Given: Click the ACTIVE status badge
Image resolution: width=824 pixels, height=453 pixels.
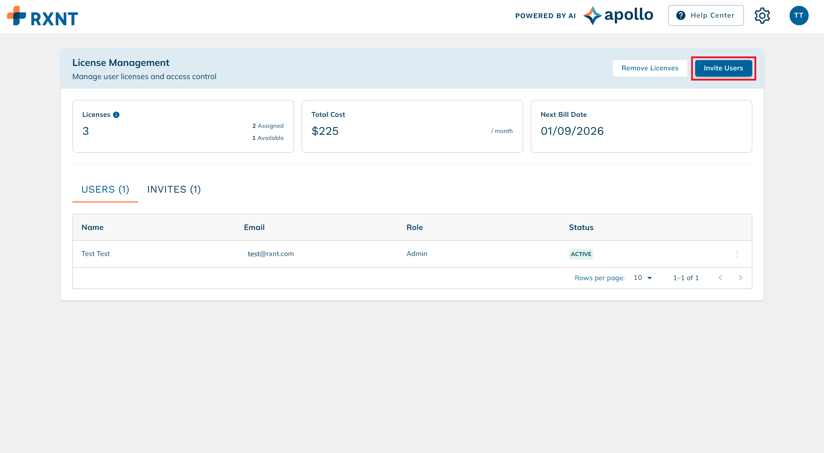Looking at the screenshot, I should tap(581, 254).
